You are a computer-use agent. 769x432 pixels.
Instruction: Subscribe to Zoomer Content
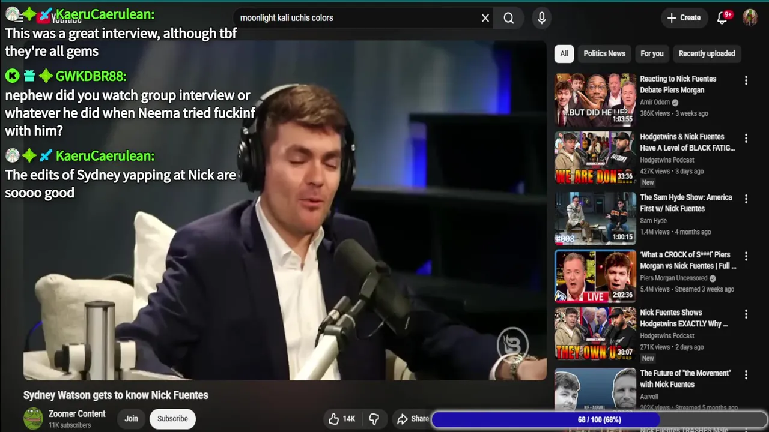tap(172, 419)
